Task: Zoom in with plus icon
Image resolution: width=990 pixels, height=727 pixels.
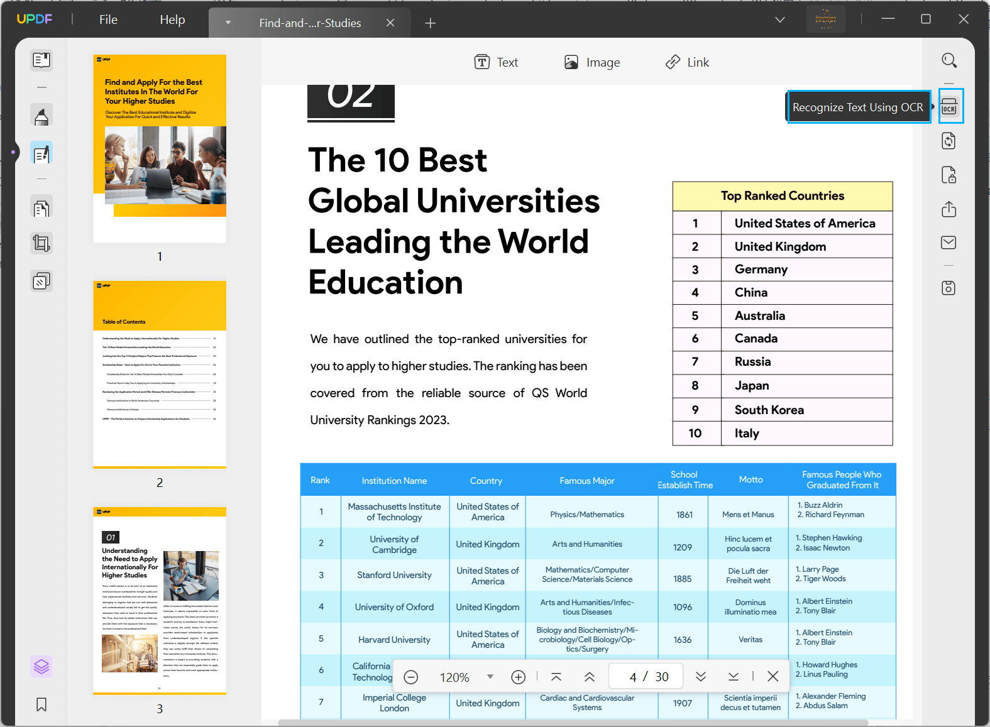Action: pyautogui.click(x=519, y=677)
